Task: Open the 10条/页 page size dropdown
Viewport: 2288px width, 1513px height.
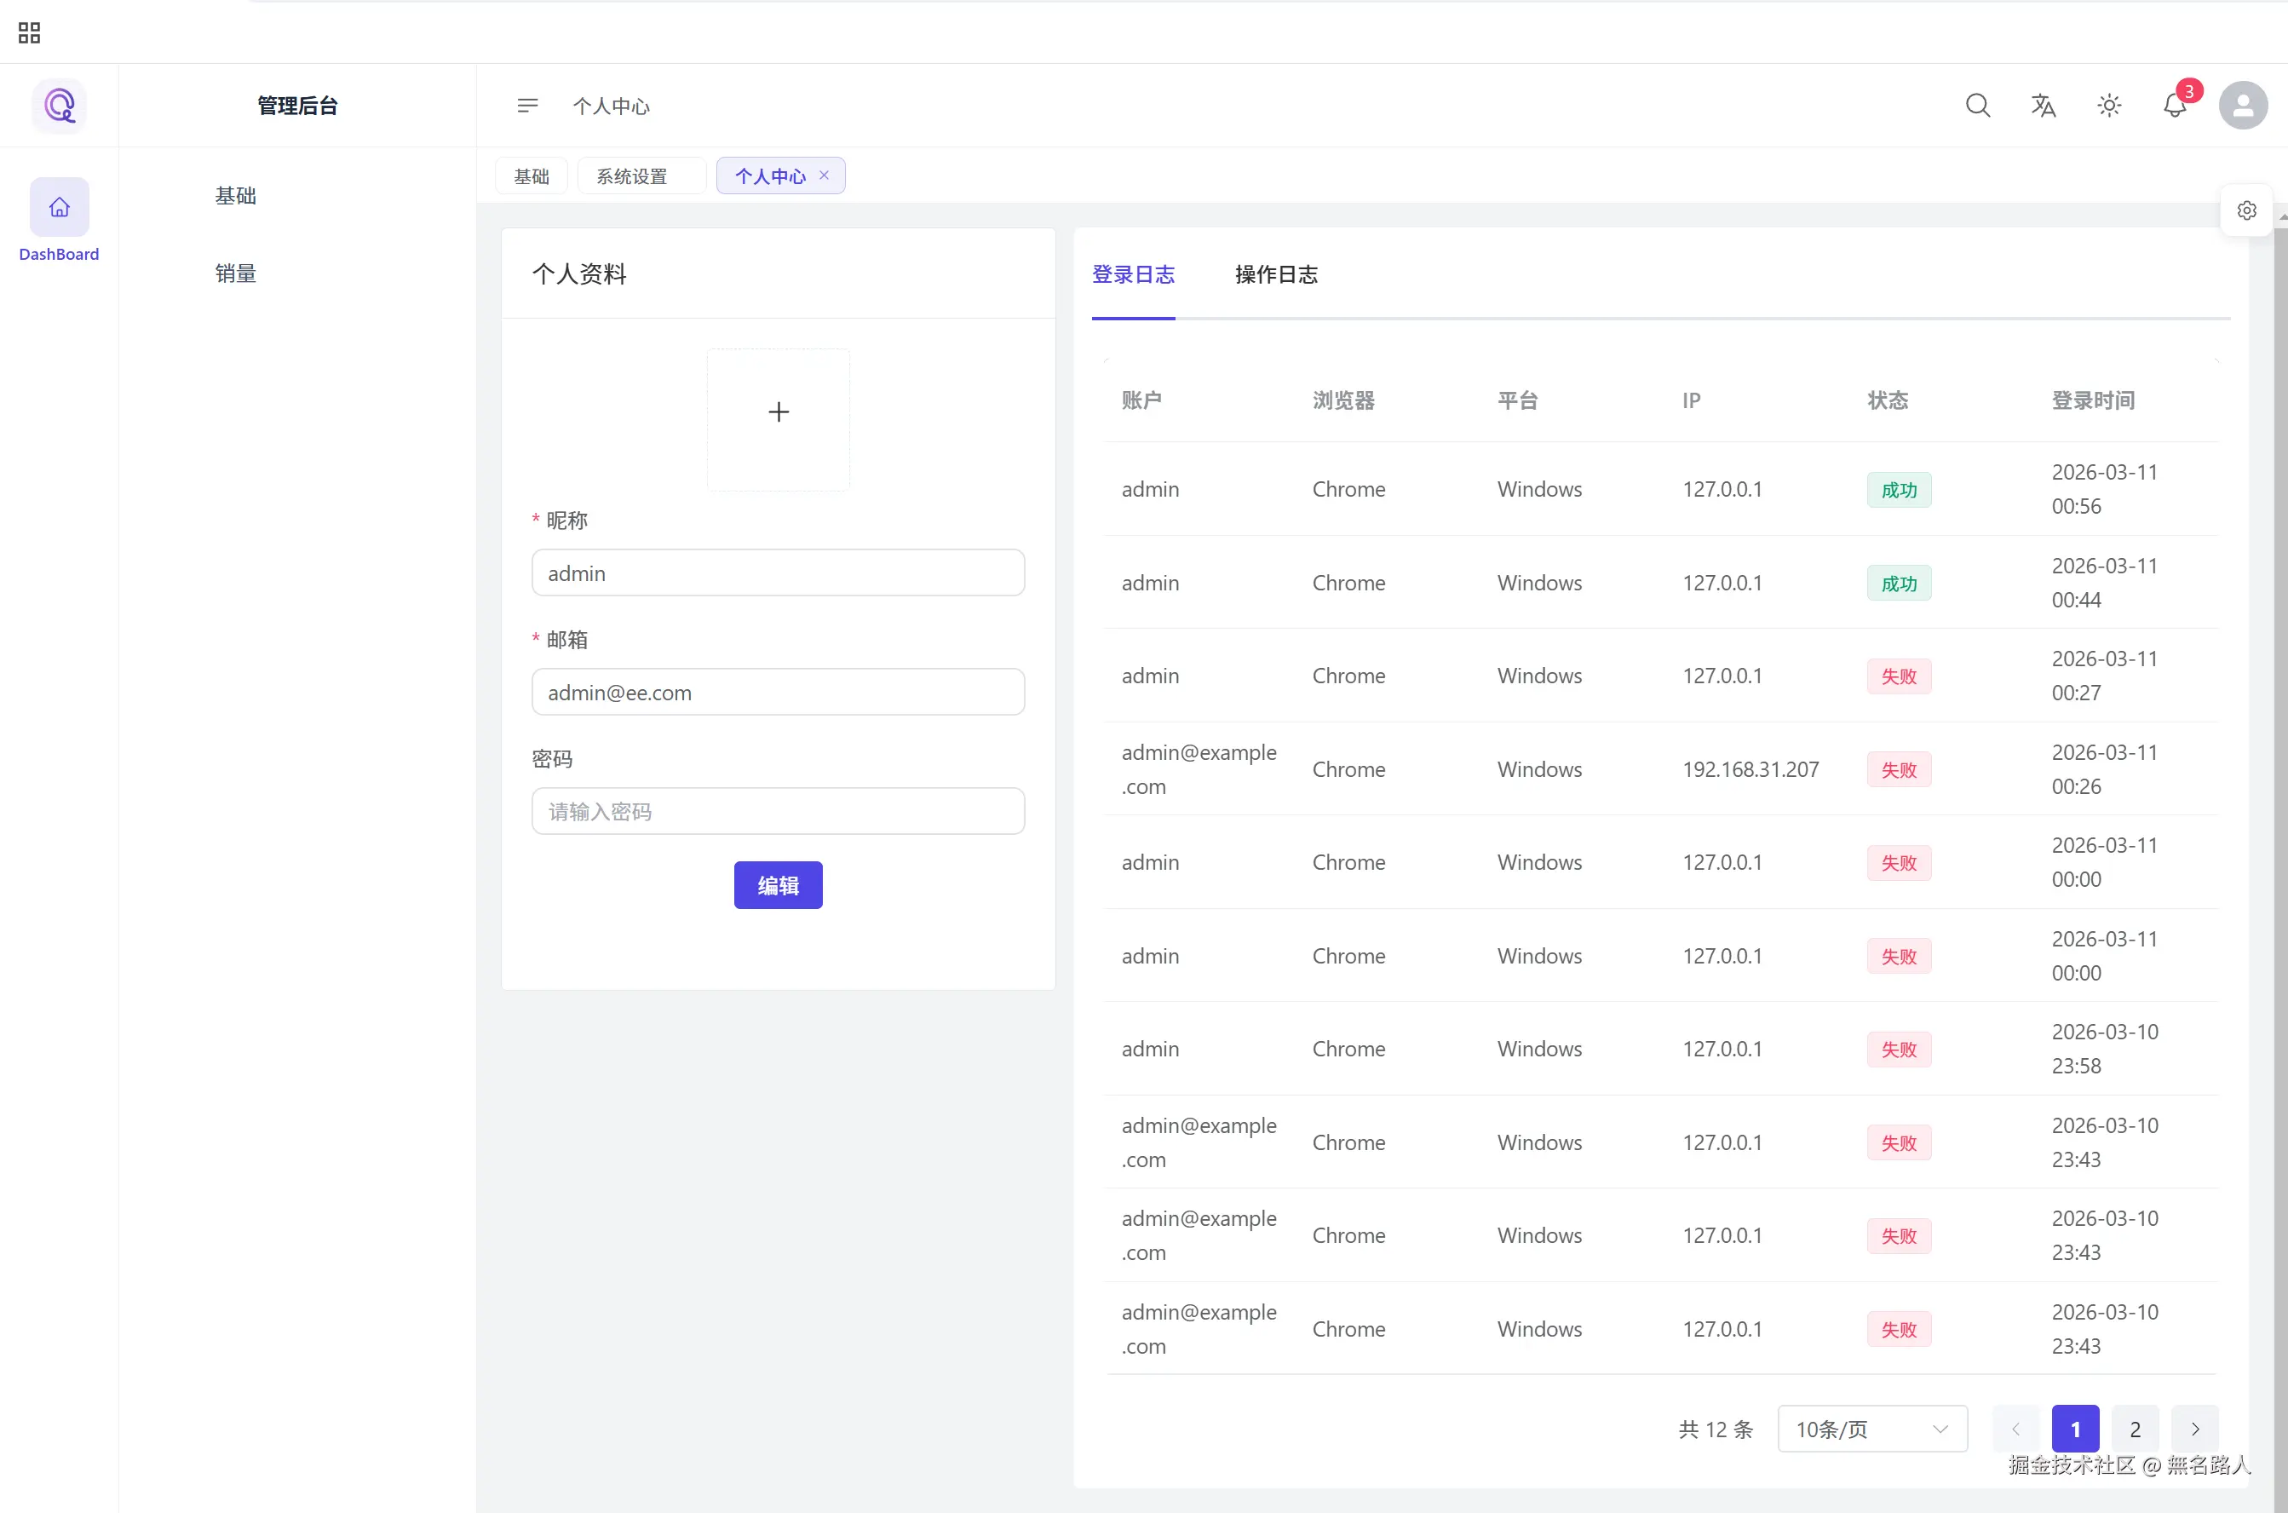Action: 1871,1429
